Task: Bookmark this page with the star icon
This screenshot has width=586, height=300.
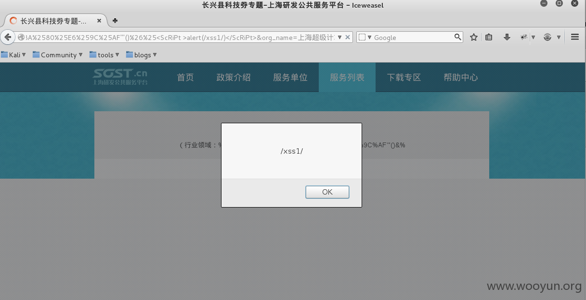Action: tap(474, 37)
